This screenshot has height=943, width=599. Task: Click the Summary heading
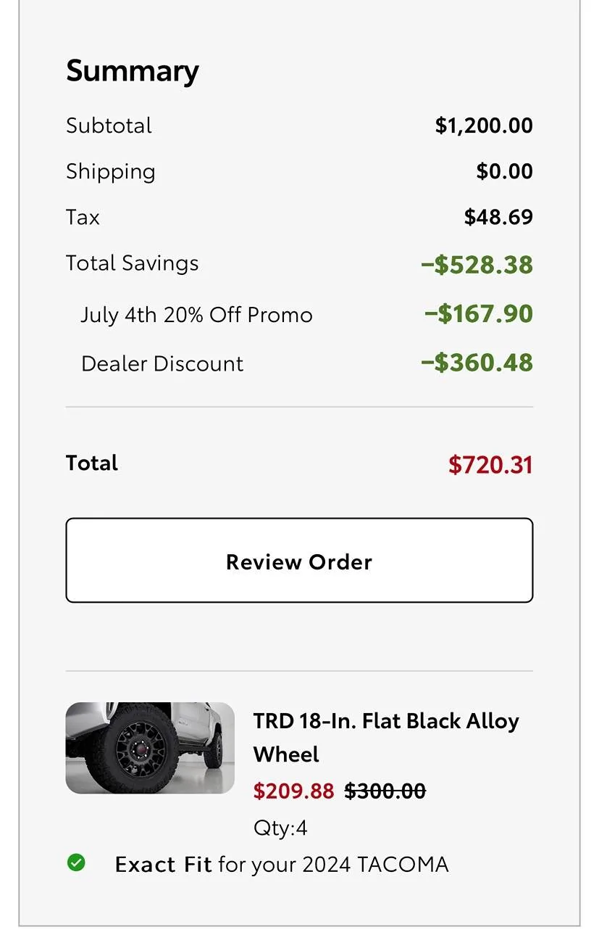133,71
